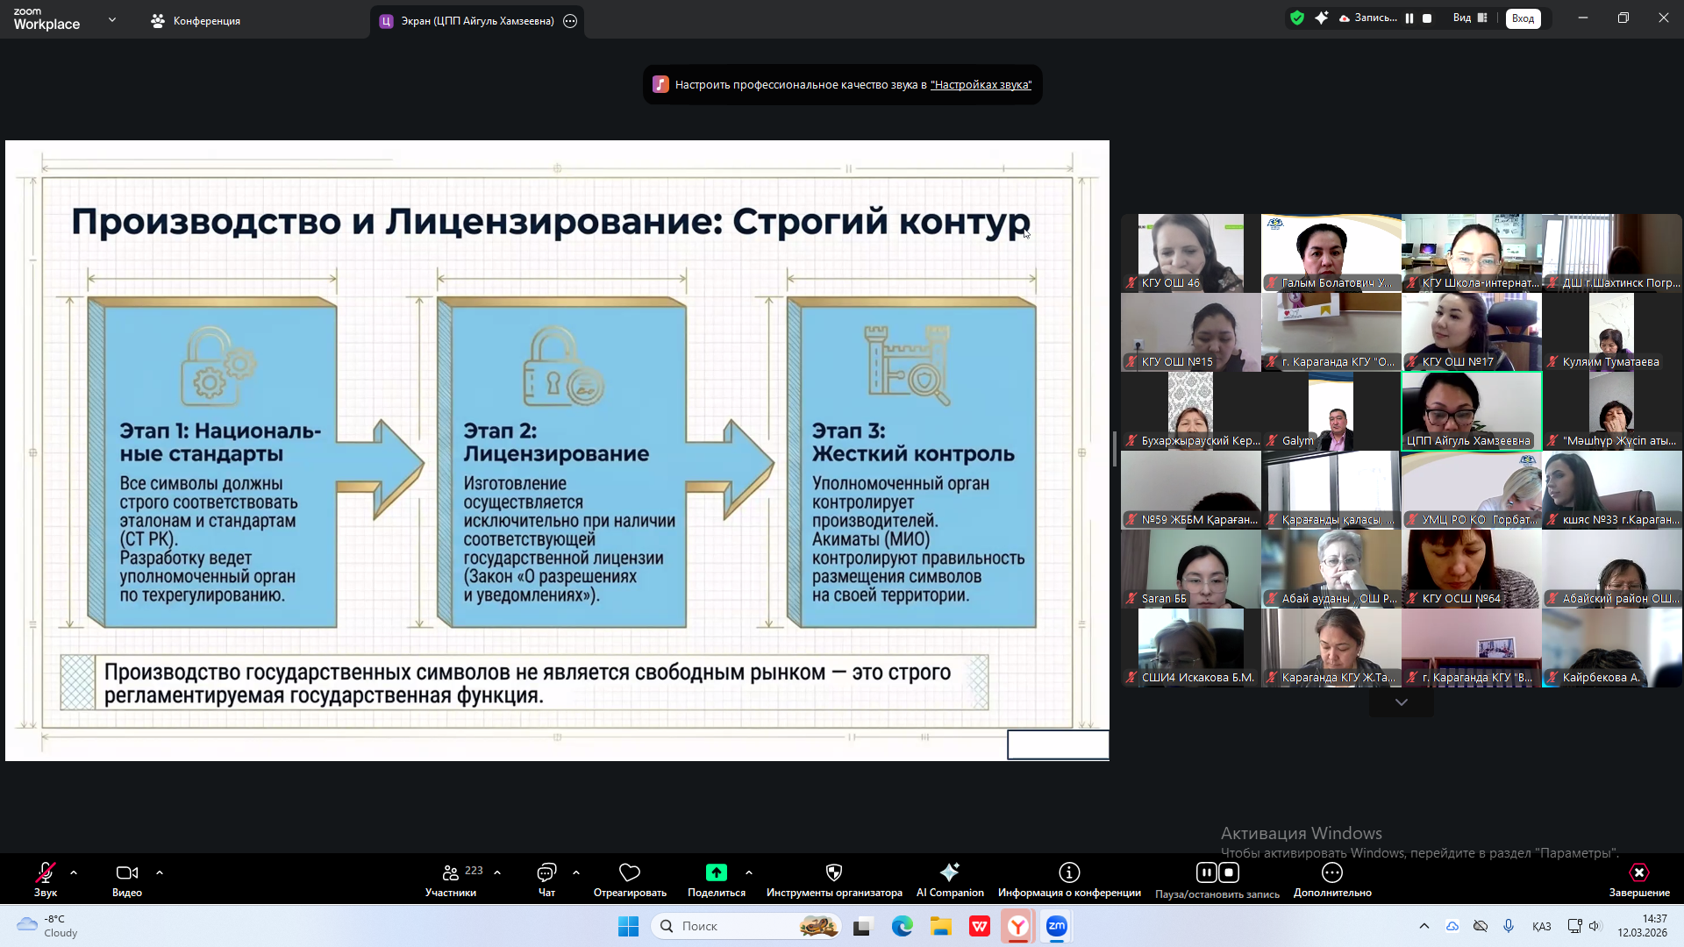Expand audio options arrow beside Звук
1684x947 pixels.
point(74,872)
